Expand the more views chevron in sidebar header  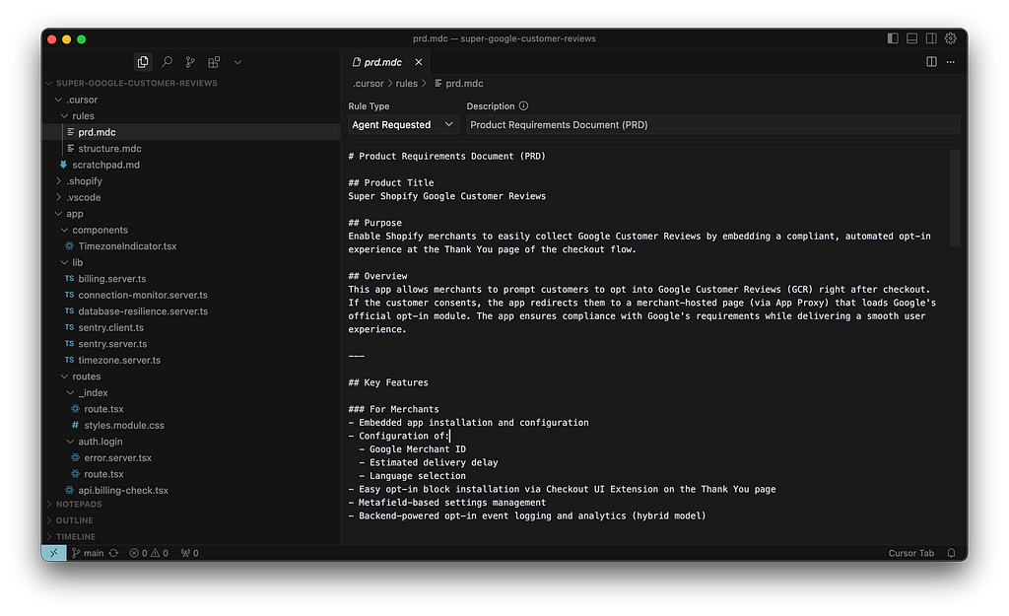point(237,62)
